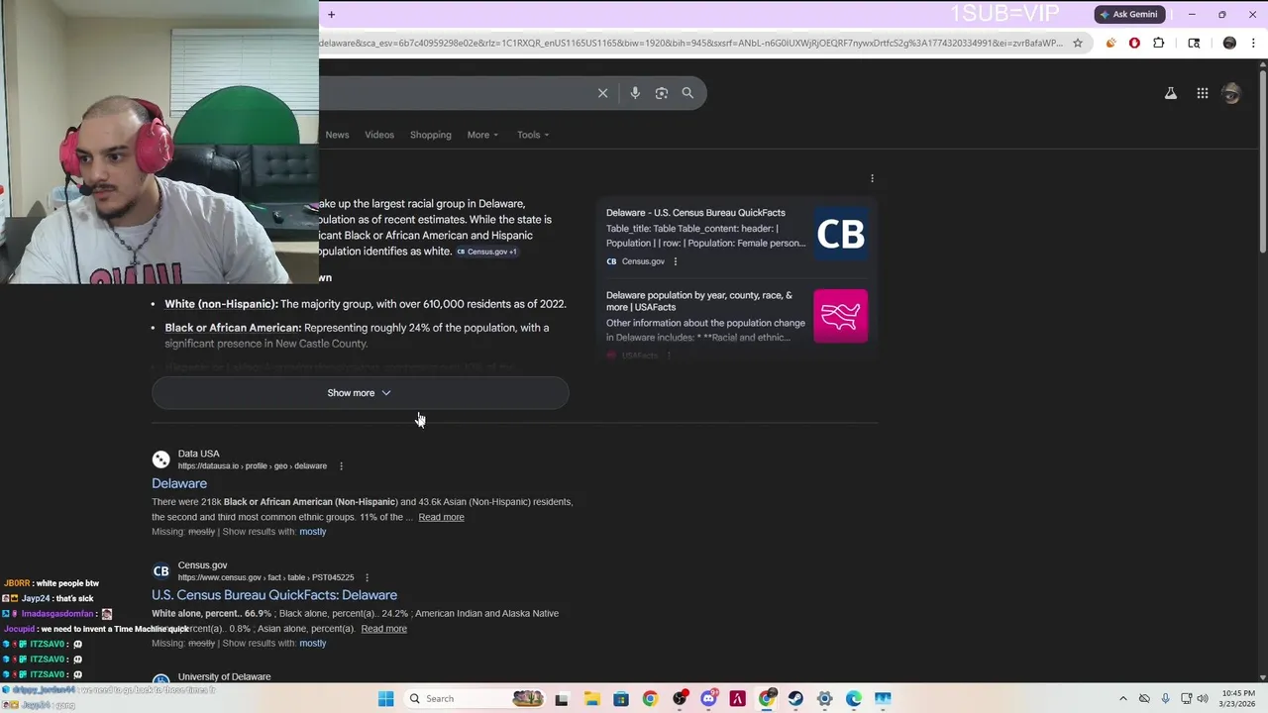Click Read more on Census.gov snippet
Screen dimensions: 1268x713
point(383,629)
